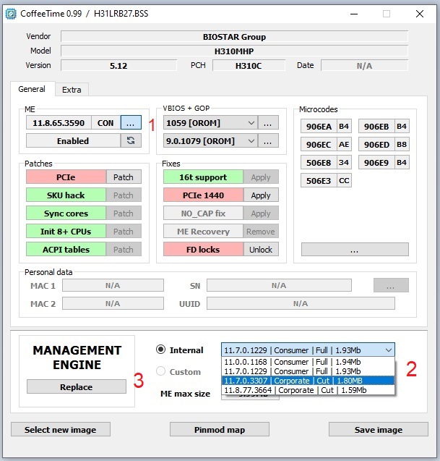Image resolution: width=440 pixels, height=461 pixels.
Task: Select the Internal radio button
Action: click(161, 350)
